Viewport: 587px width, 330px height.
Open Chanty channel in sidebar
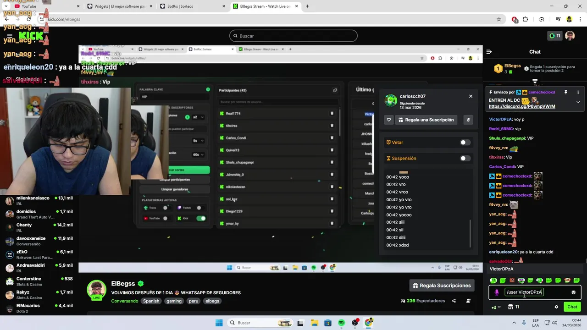coord(39,228)
